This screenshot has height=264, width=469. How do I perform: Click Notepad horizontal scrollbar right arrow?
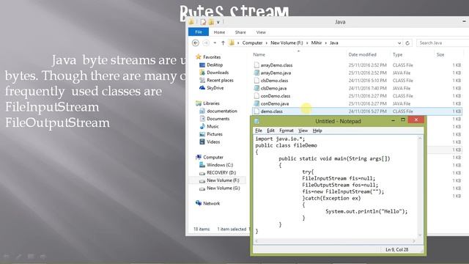pyautogui.click(x=414, y=241)
